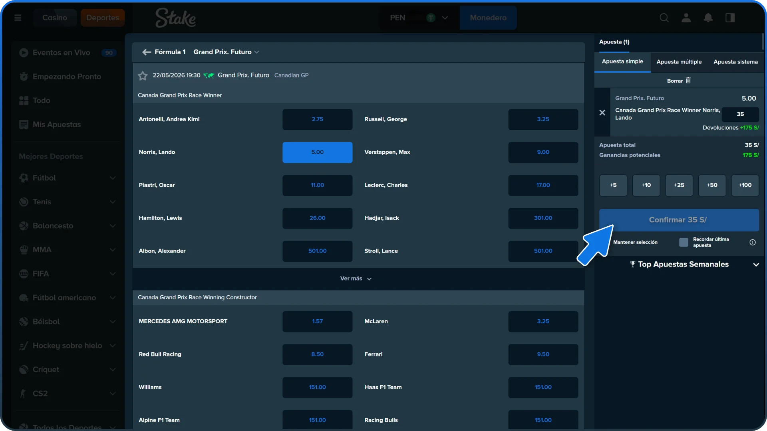The width and height of the screenshot is (767, 431).
Task: Expand the Top Apuestas Semanales chevron
Action: pos(756,265)
